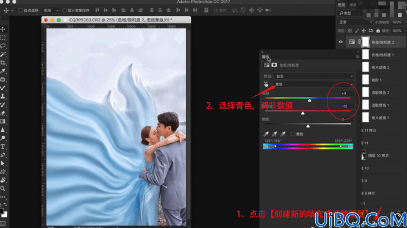Select the Dodge tool

pos(3,139)
